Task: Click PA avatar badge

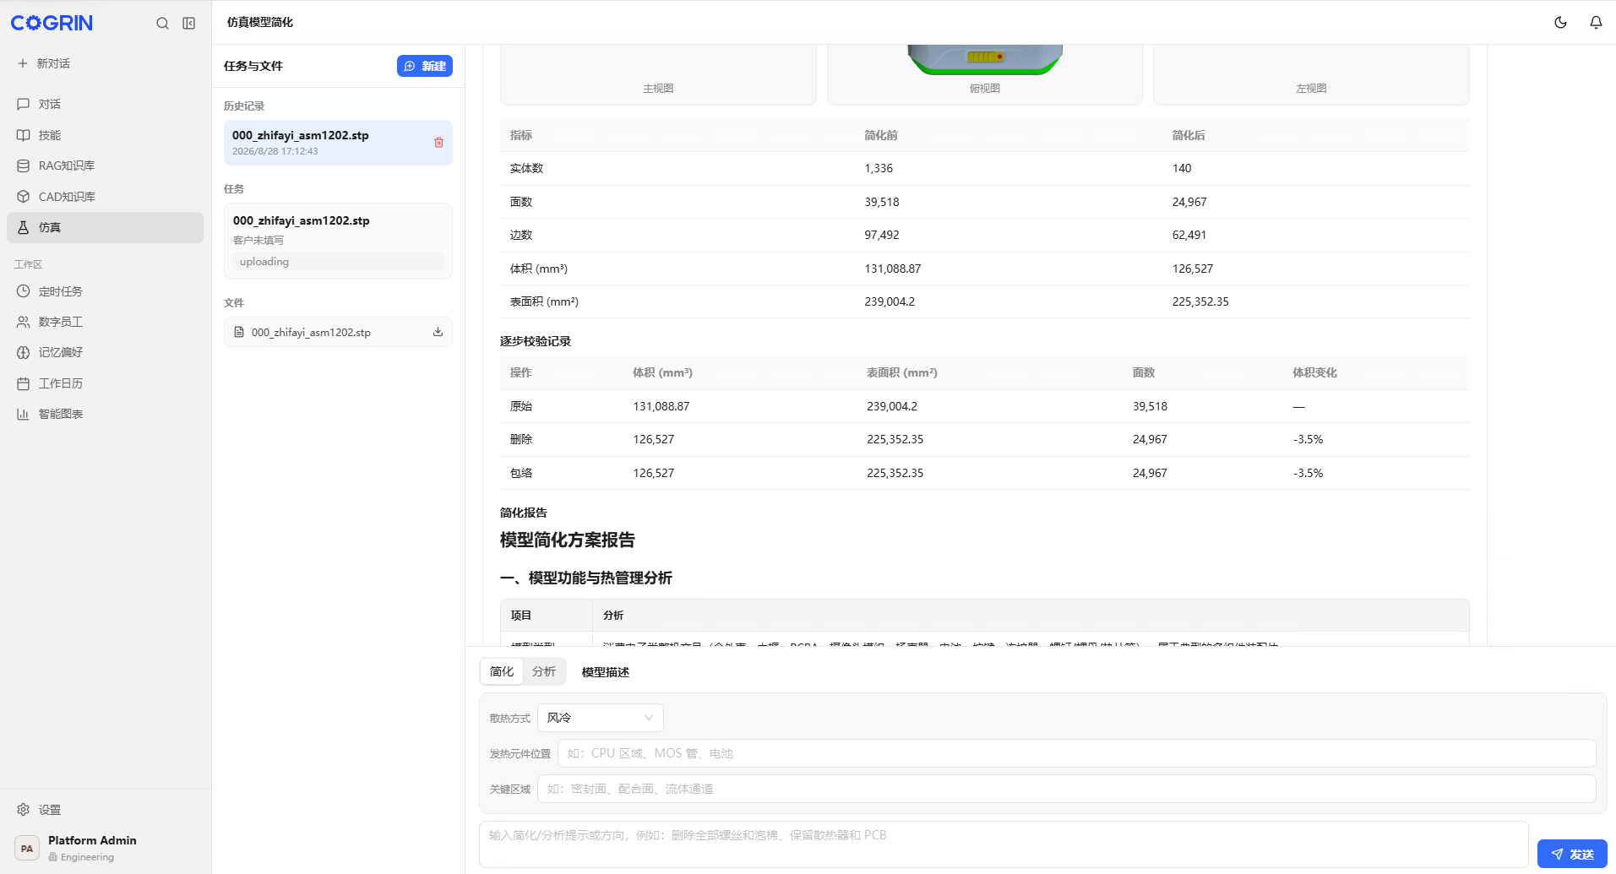Action: pos(27,849)
